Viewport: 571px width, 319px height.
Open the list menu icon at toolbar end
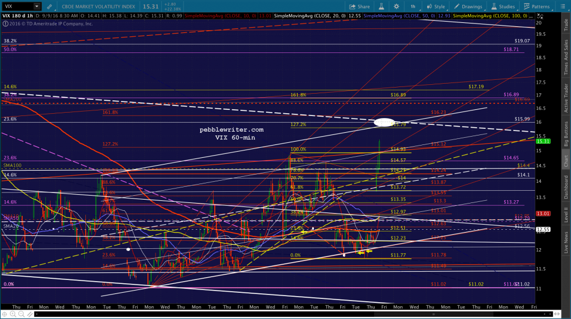coord(563,7)
